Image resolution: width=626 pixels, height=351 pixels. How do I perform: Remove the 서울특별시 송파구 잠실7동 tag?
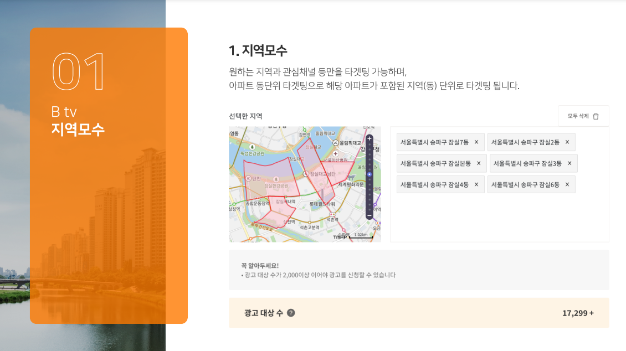pos(476,142)
